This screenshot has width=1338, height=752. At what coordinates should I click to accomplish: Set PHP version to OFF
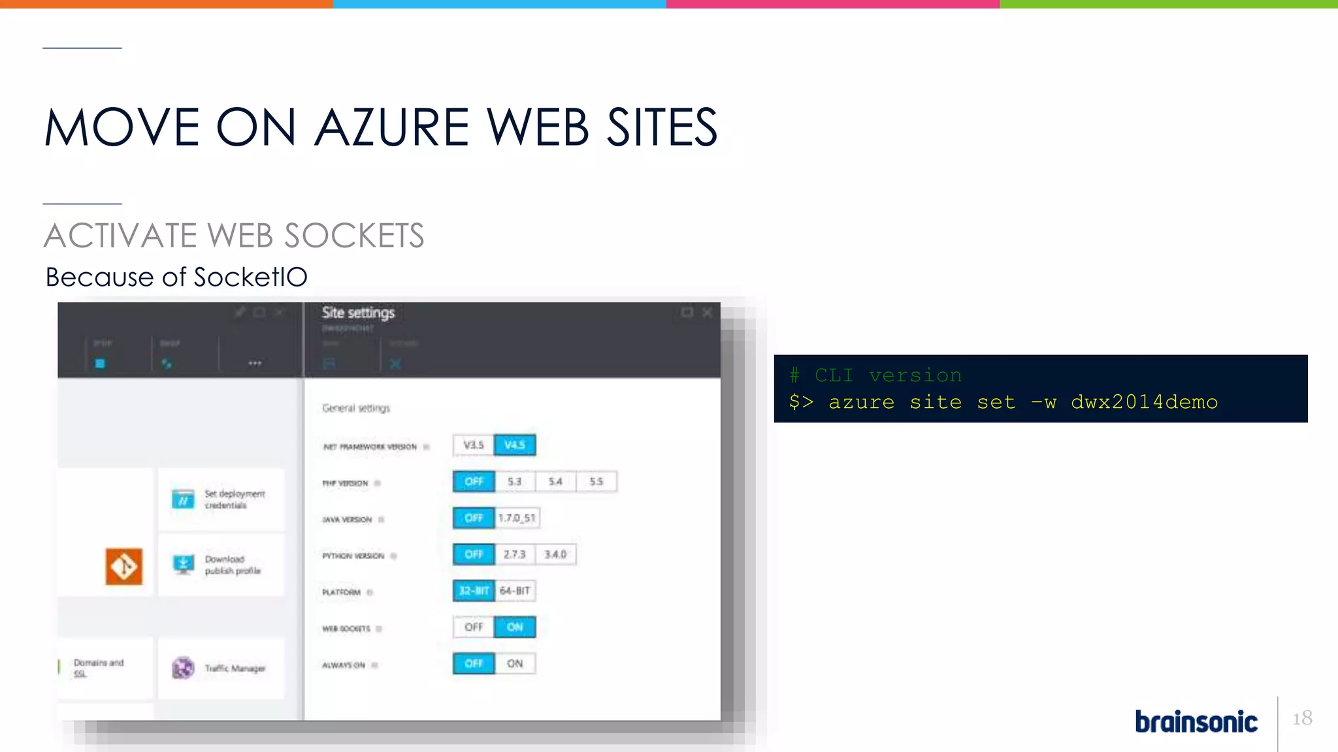474,482
